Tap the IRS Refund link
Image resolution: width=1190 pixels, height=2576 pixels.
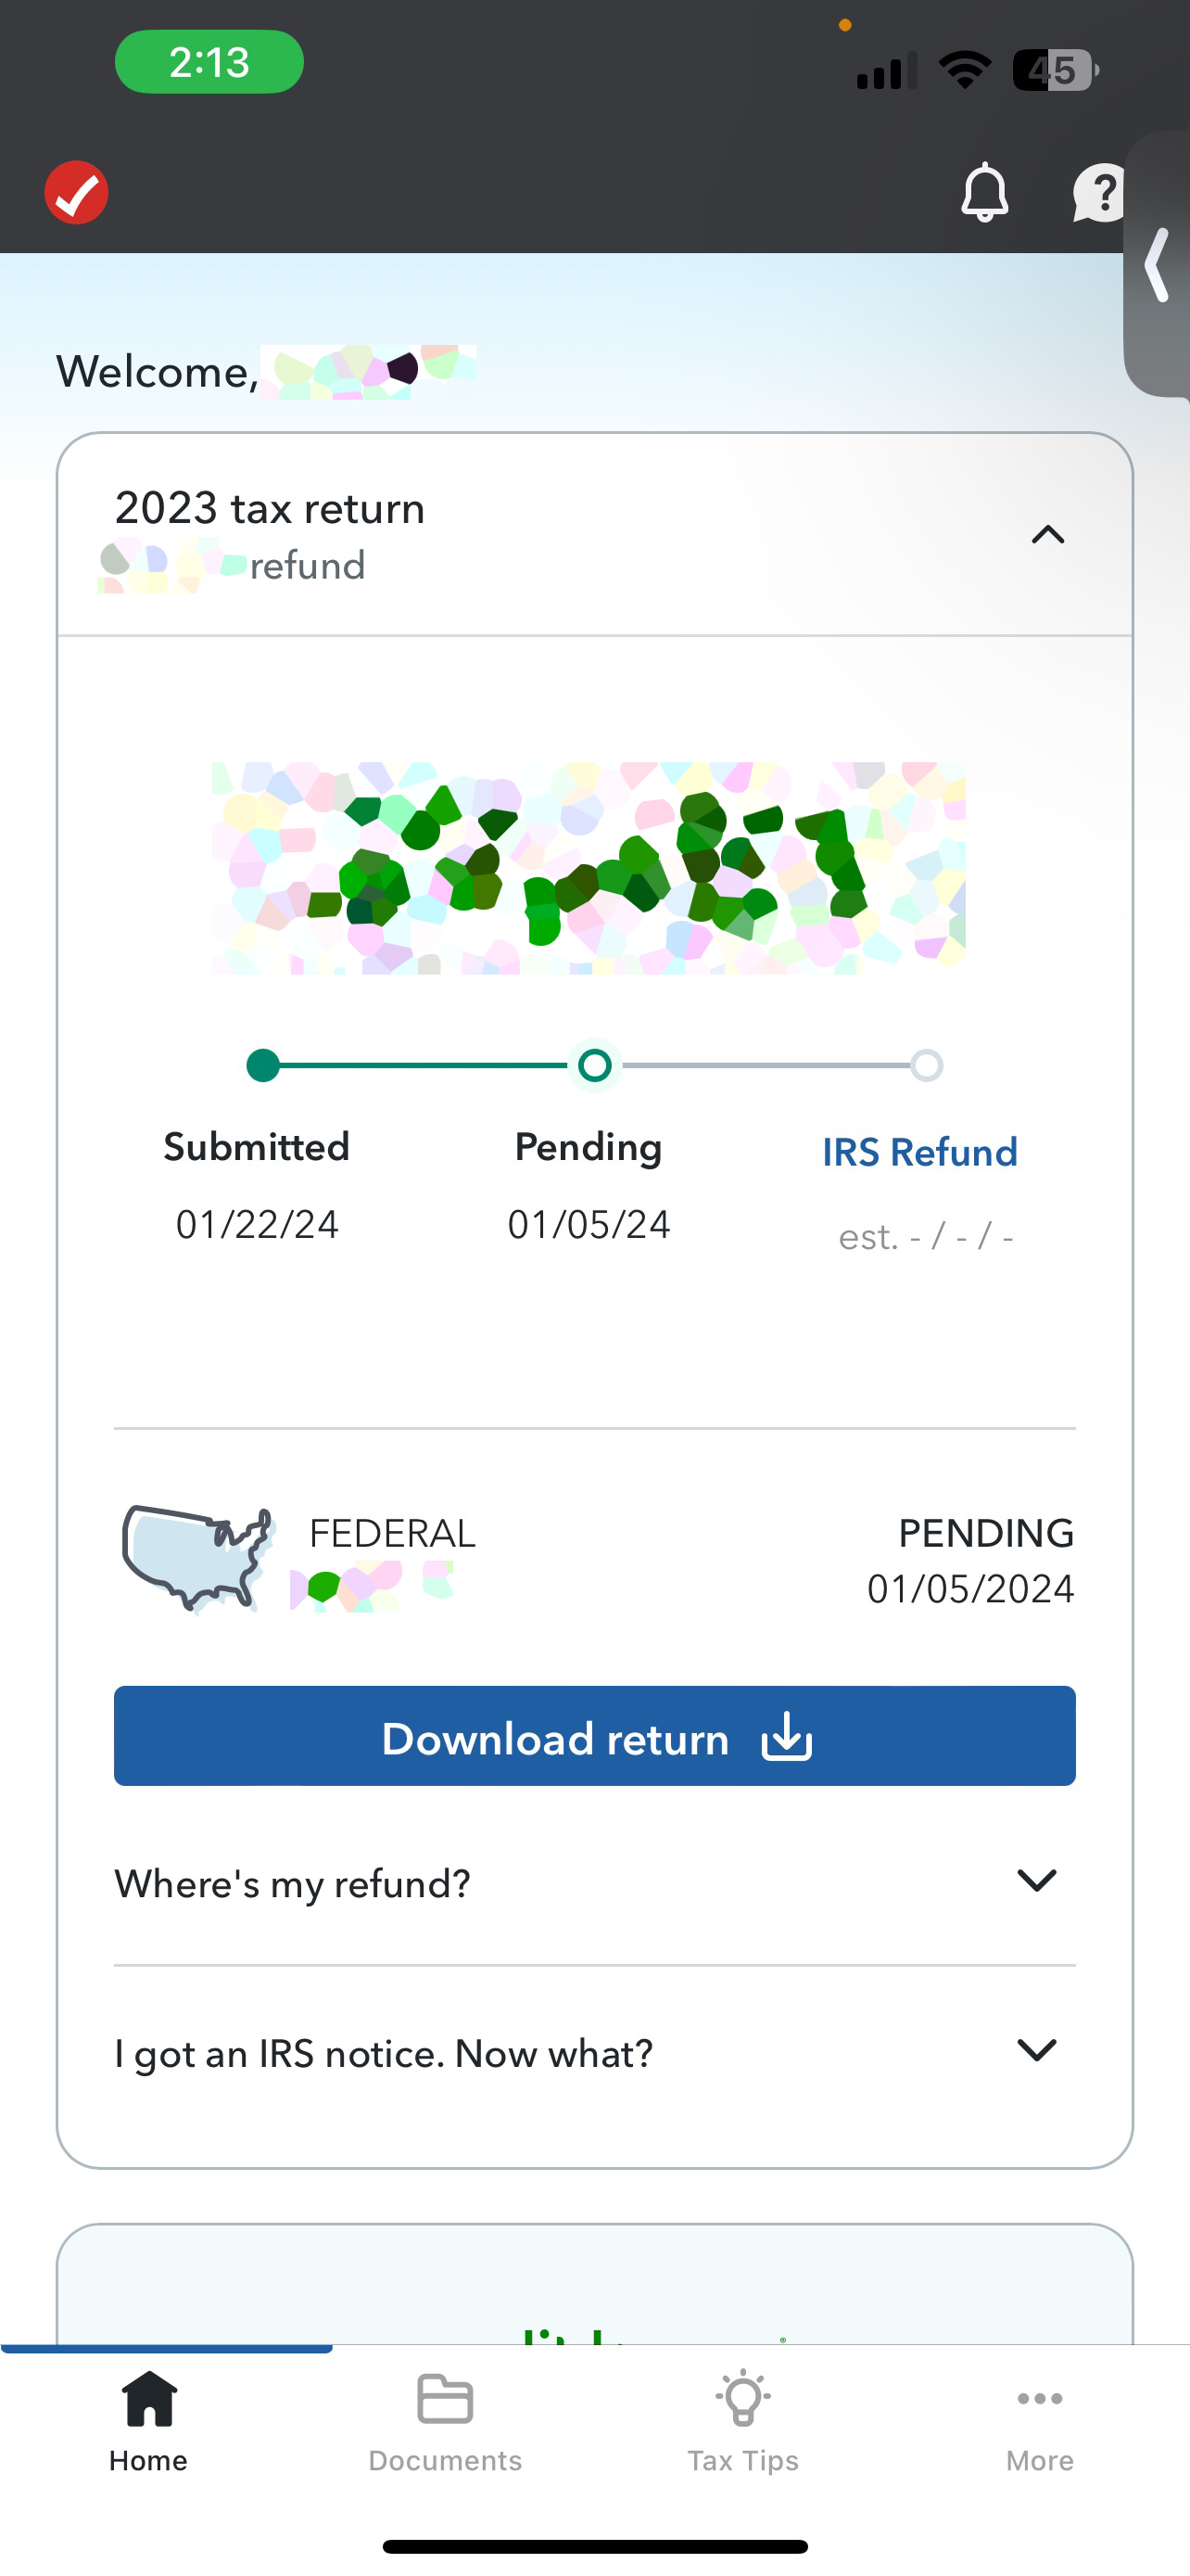(919, 1152)
